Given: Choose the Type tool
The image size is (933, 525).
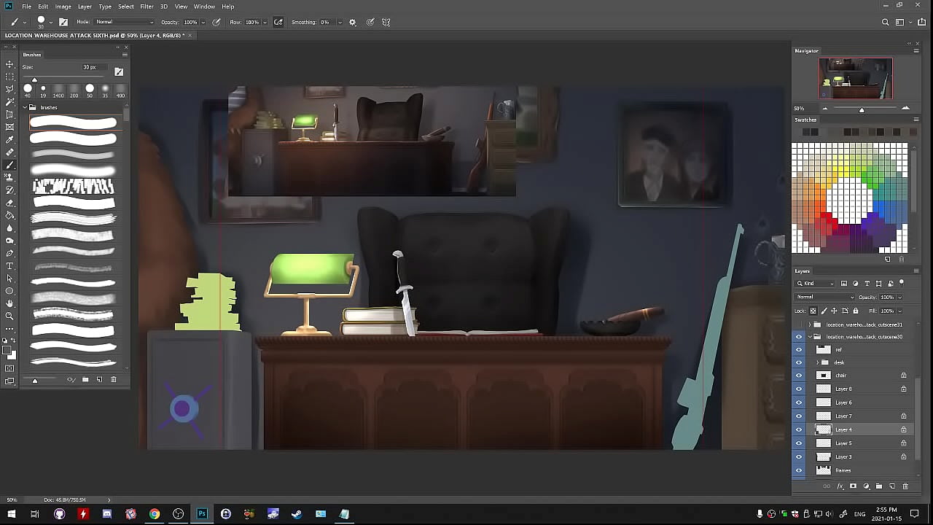Looking at the screenshot, I should [9, 266].
